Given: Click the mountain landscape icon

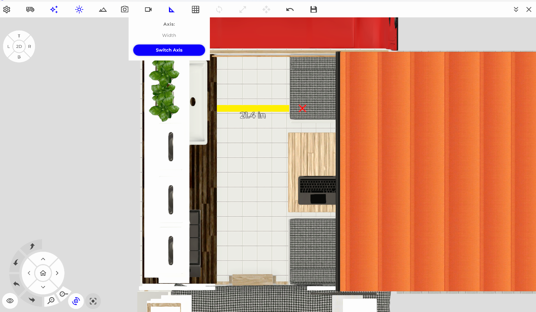Looking at the screenshot, I should 103,10.
